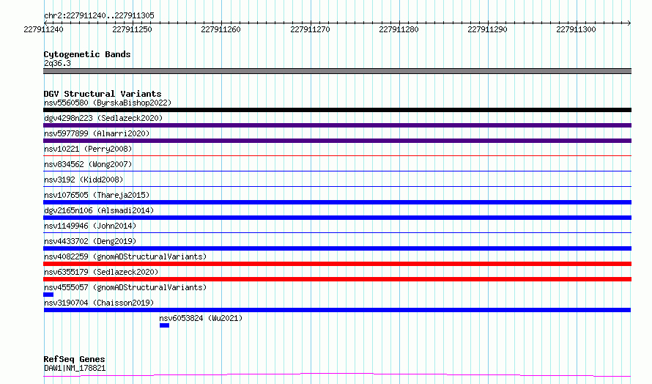The height and width of the screenshot is (384, 652).
Task: Select the small blue nsv6053824 variant block
Action: click(164, 326)
